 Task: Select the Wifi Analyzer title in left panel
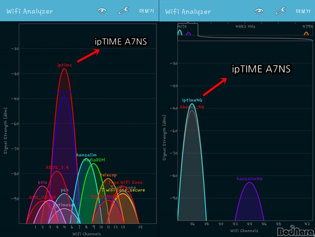[30, 11]
